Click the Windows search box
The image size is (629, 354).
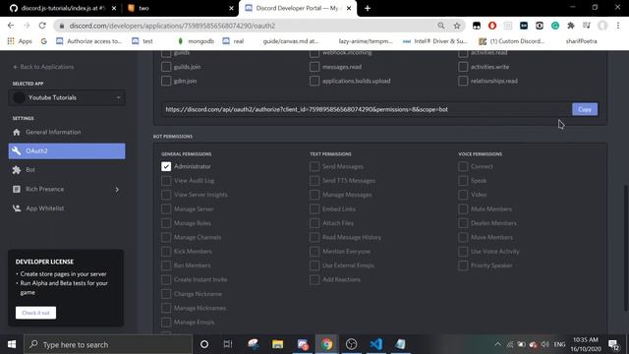point(108,344)
